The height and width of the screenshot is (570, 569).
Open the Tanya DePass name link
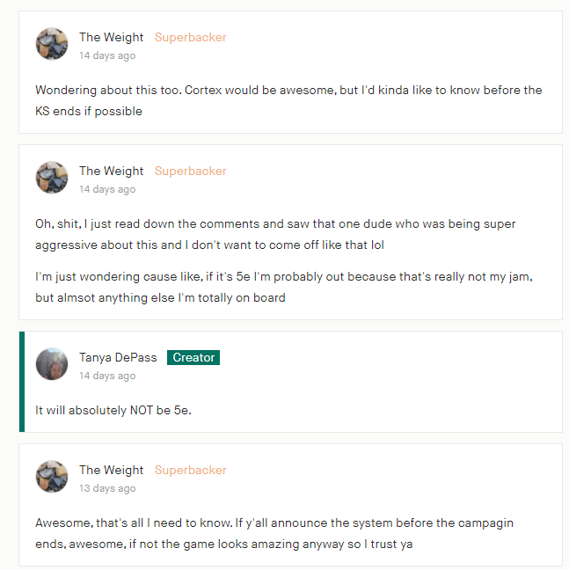tap(118, 357)
